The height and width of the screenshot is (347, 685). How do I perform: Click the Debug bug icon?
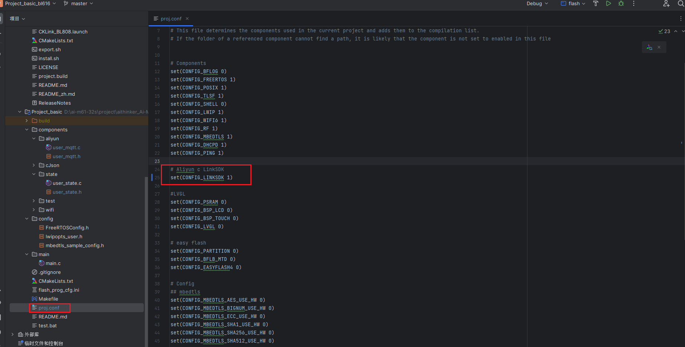(621, 4)
